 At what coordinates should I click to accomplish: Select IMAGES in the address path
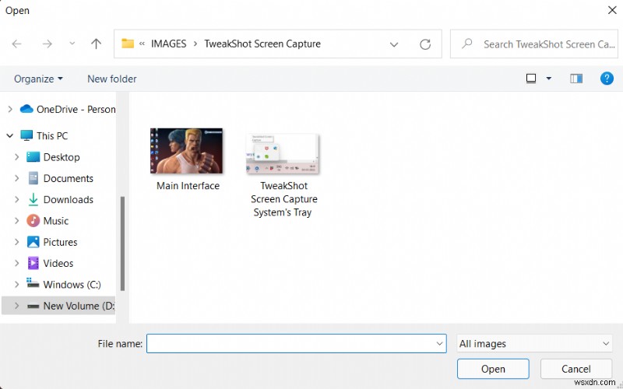168,44
